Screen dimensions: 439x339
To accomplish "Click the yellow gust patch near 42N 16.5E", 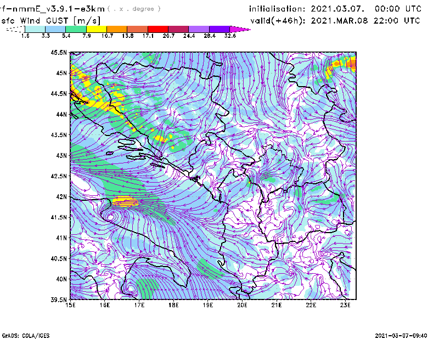I will [125, 201].
